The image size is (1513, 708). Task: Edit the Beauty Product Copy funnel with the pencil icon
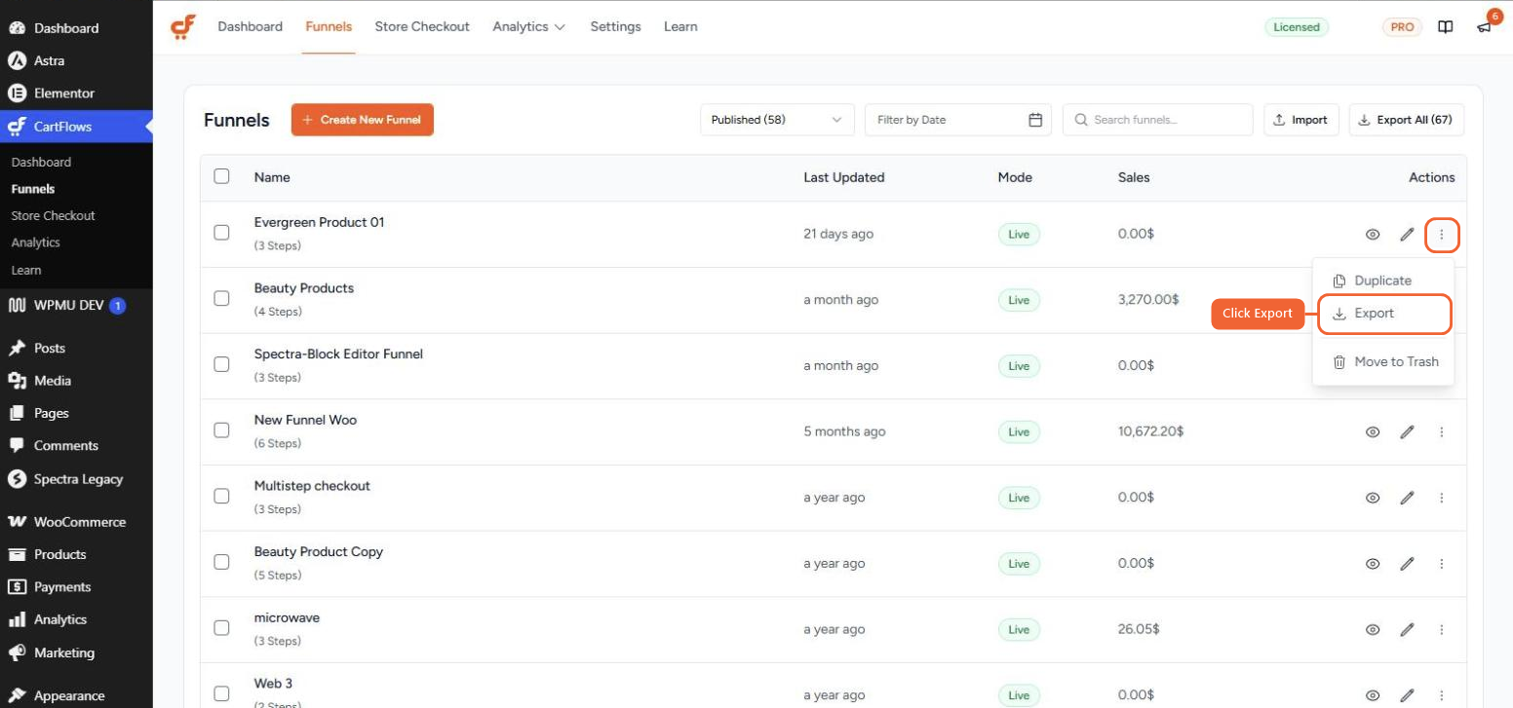(x=1407, y=564)
